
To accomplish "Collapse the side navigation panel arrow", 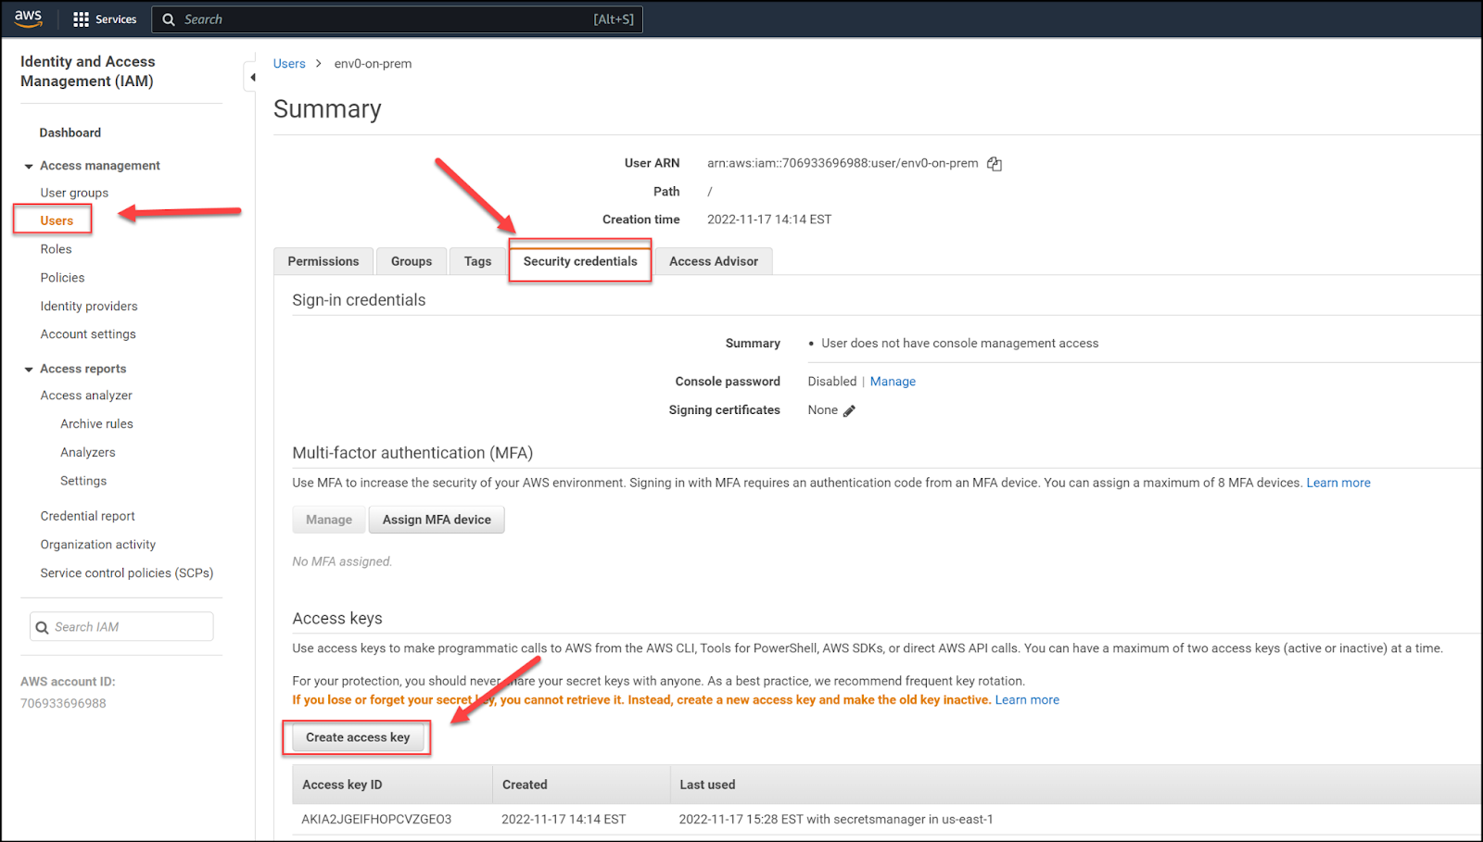I will 252,77.
